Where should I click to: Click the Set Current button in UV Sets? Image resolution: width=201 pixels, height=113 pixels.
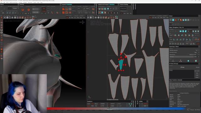(197, 71)
